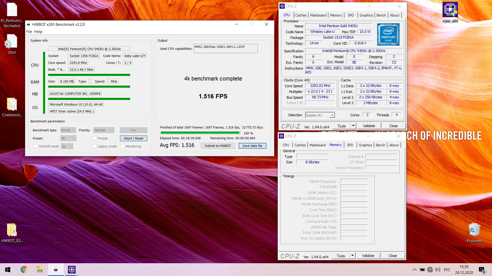
Task: Enable the Pmode checkbox
Action: 95,138
